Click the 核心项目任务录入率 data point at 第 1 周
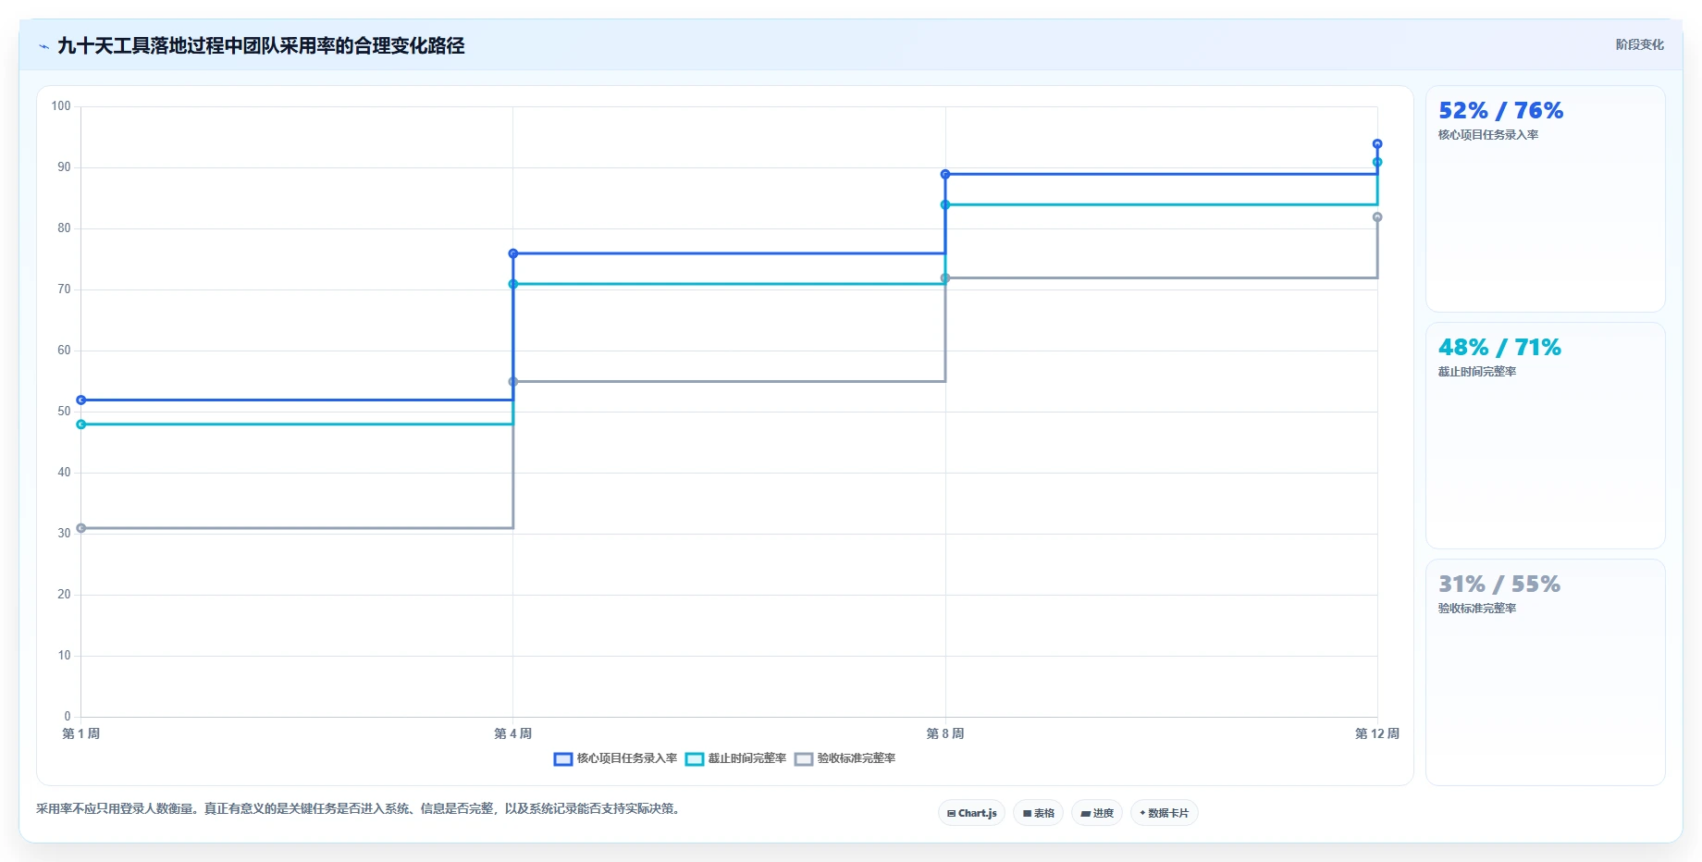 coord(81,400)
